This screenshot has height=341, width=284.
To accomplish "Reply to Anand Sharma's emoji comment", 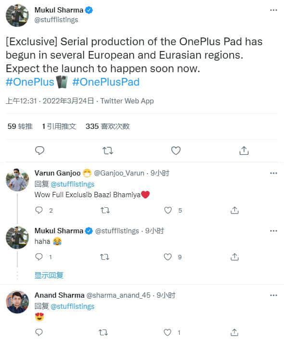I will click(39, 332).
